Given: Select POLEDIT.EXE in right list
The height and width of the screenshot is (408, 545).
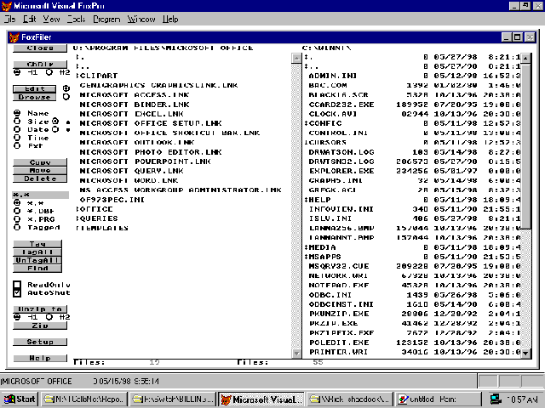Looking at the screenshot, I should click(x=339, y=343).
